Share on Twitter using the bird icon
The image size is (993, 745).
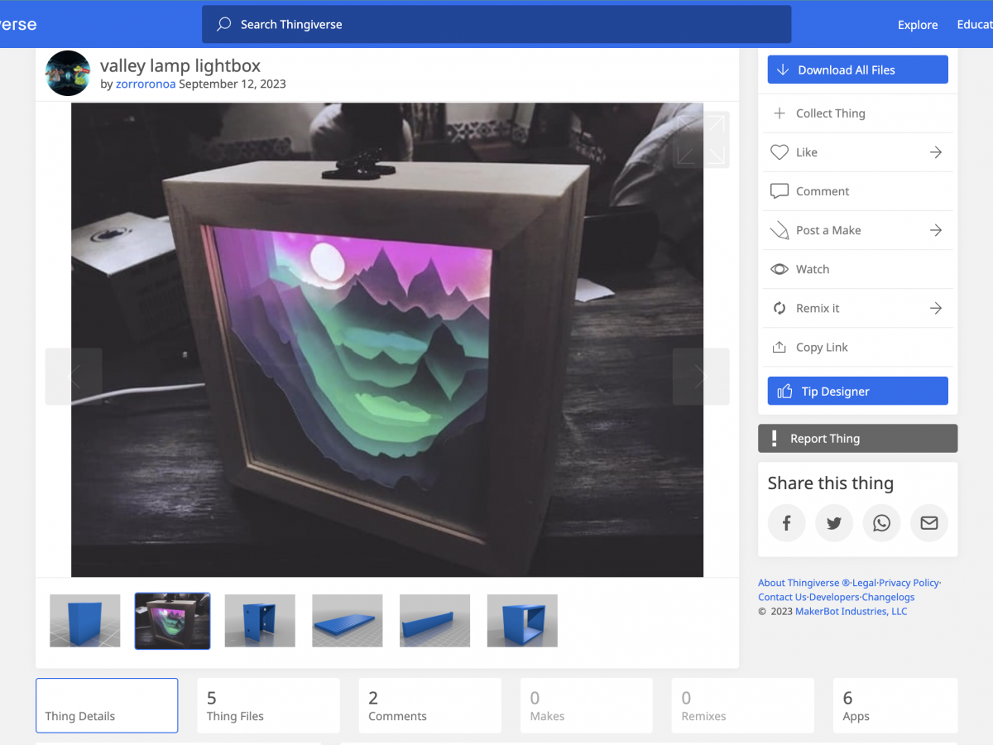click(x=834, y=522)
